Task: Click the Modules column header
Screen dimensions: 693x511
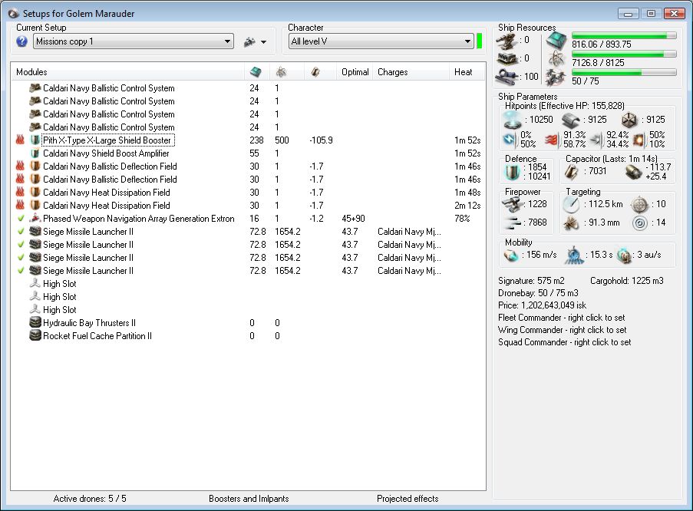Action: click(x=127, y=72)
